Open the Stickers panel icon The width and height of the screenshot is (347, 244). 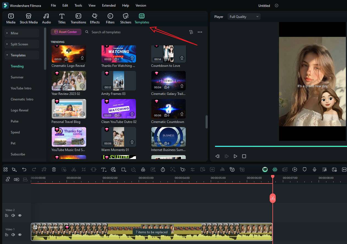126,16
